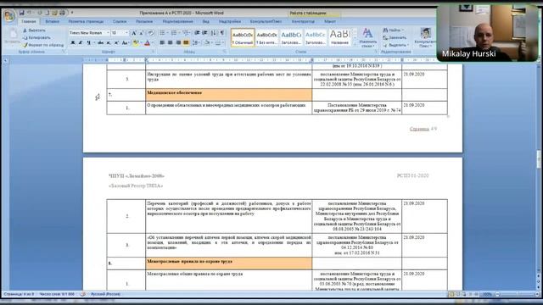
Task: Increase font size with grow font icon
Action: pos(134,33)
